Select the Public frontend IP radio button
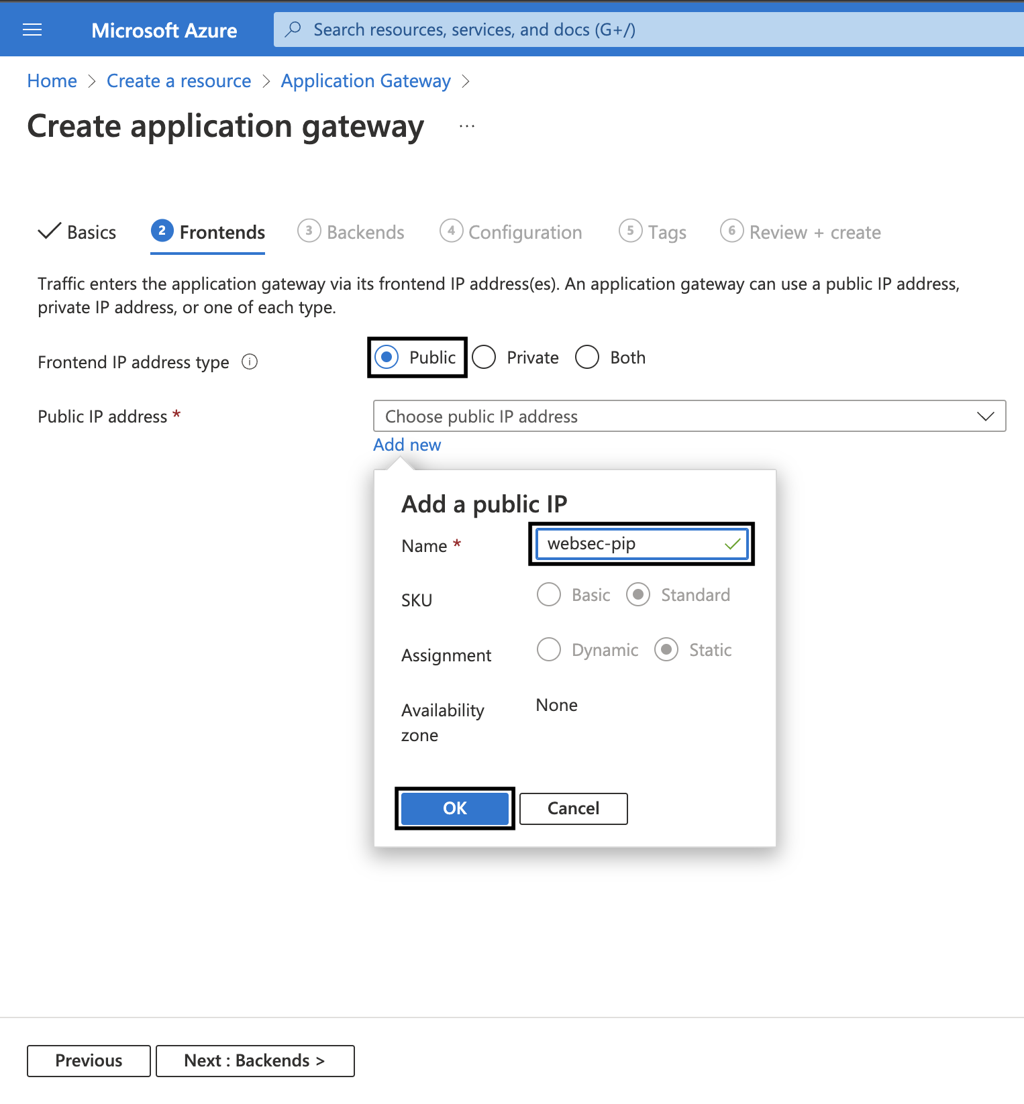The image size is (1024, 1104). point(387,357)
